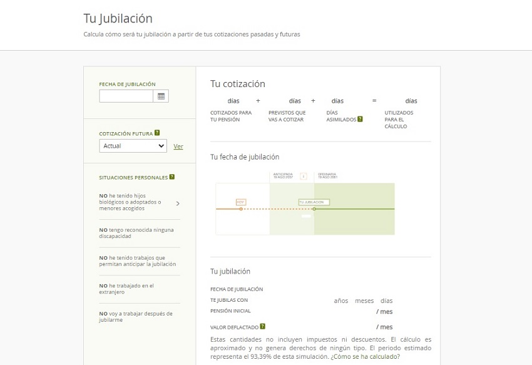
Task: Select the Anticipada date label on chart
Action: tap(283, 176)
